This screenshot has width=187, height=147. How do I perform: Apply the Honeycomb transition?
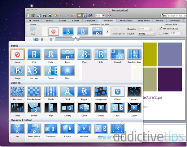coord(101,91)
